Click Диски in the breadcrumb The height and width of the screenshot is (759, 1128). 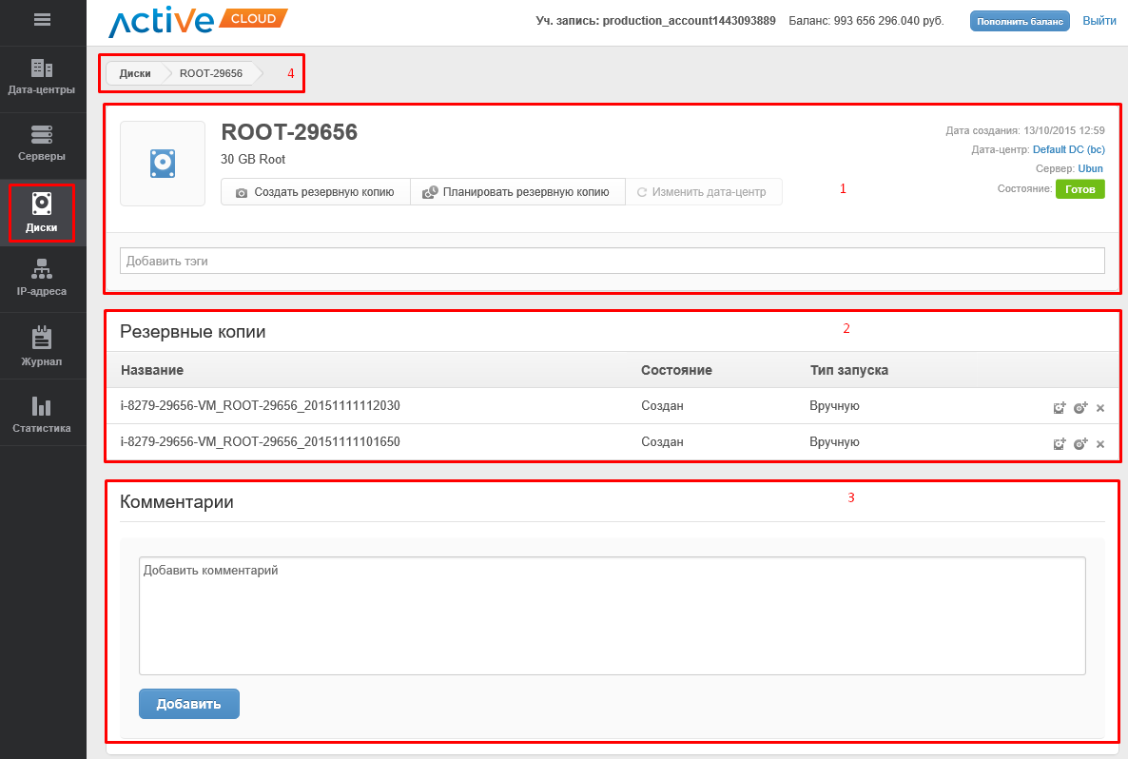[135, 73]
